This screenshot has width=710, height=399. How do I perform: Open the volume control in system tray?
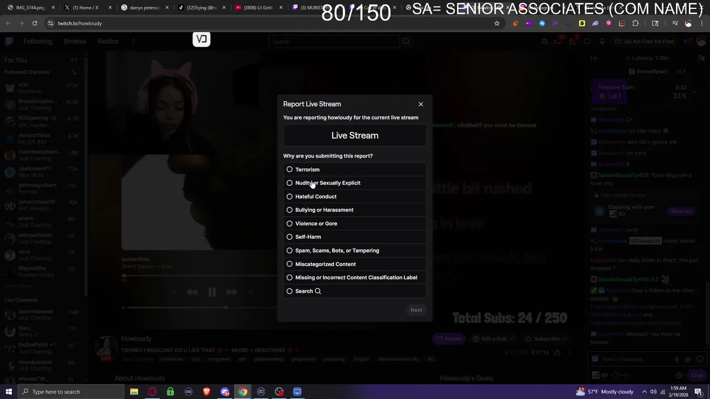tap(653, 392)
